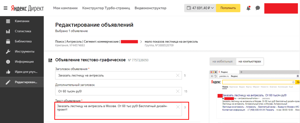Switch preview to на мобильных
The width and height of the screenshot is (300, 123).
point(223,61)
